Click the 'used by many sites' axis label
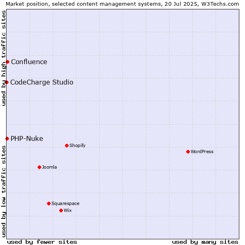 [205, 242]
